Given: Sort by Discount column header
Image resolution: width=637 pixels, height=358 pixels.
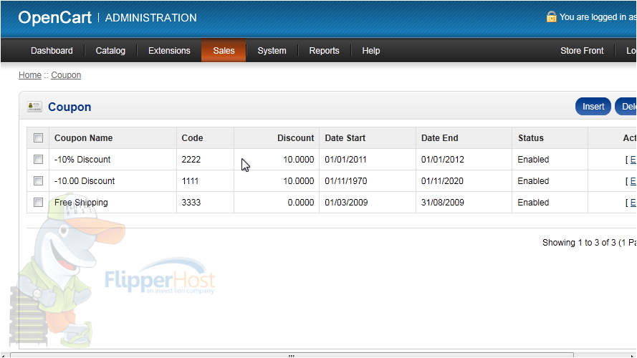Looking at the screenshot, I should (x=295, y=138).
